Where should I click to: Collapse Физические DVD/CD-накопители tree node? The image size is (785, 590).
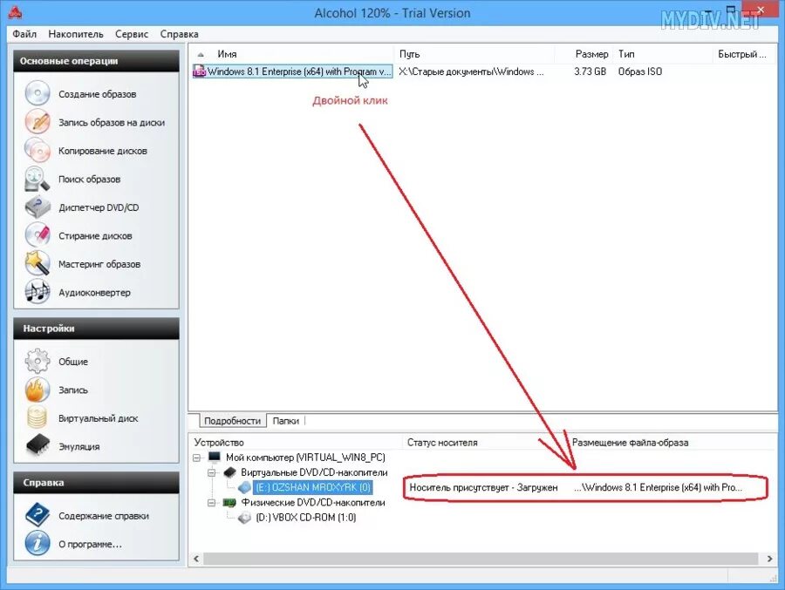pyautogui.click(x=212, y=503)
